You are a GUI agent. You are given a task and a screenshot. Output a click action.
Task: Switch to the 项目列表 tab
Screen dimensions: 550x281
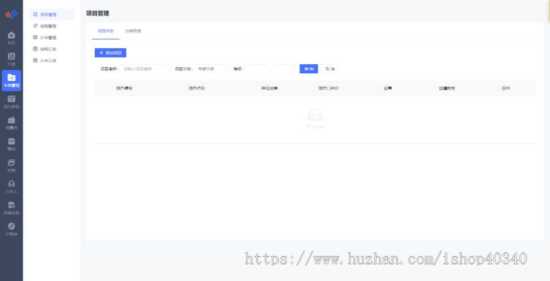pyautogui.click(x=106, y=31)
